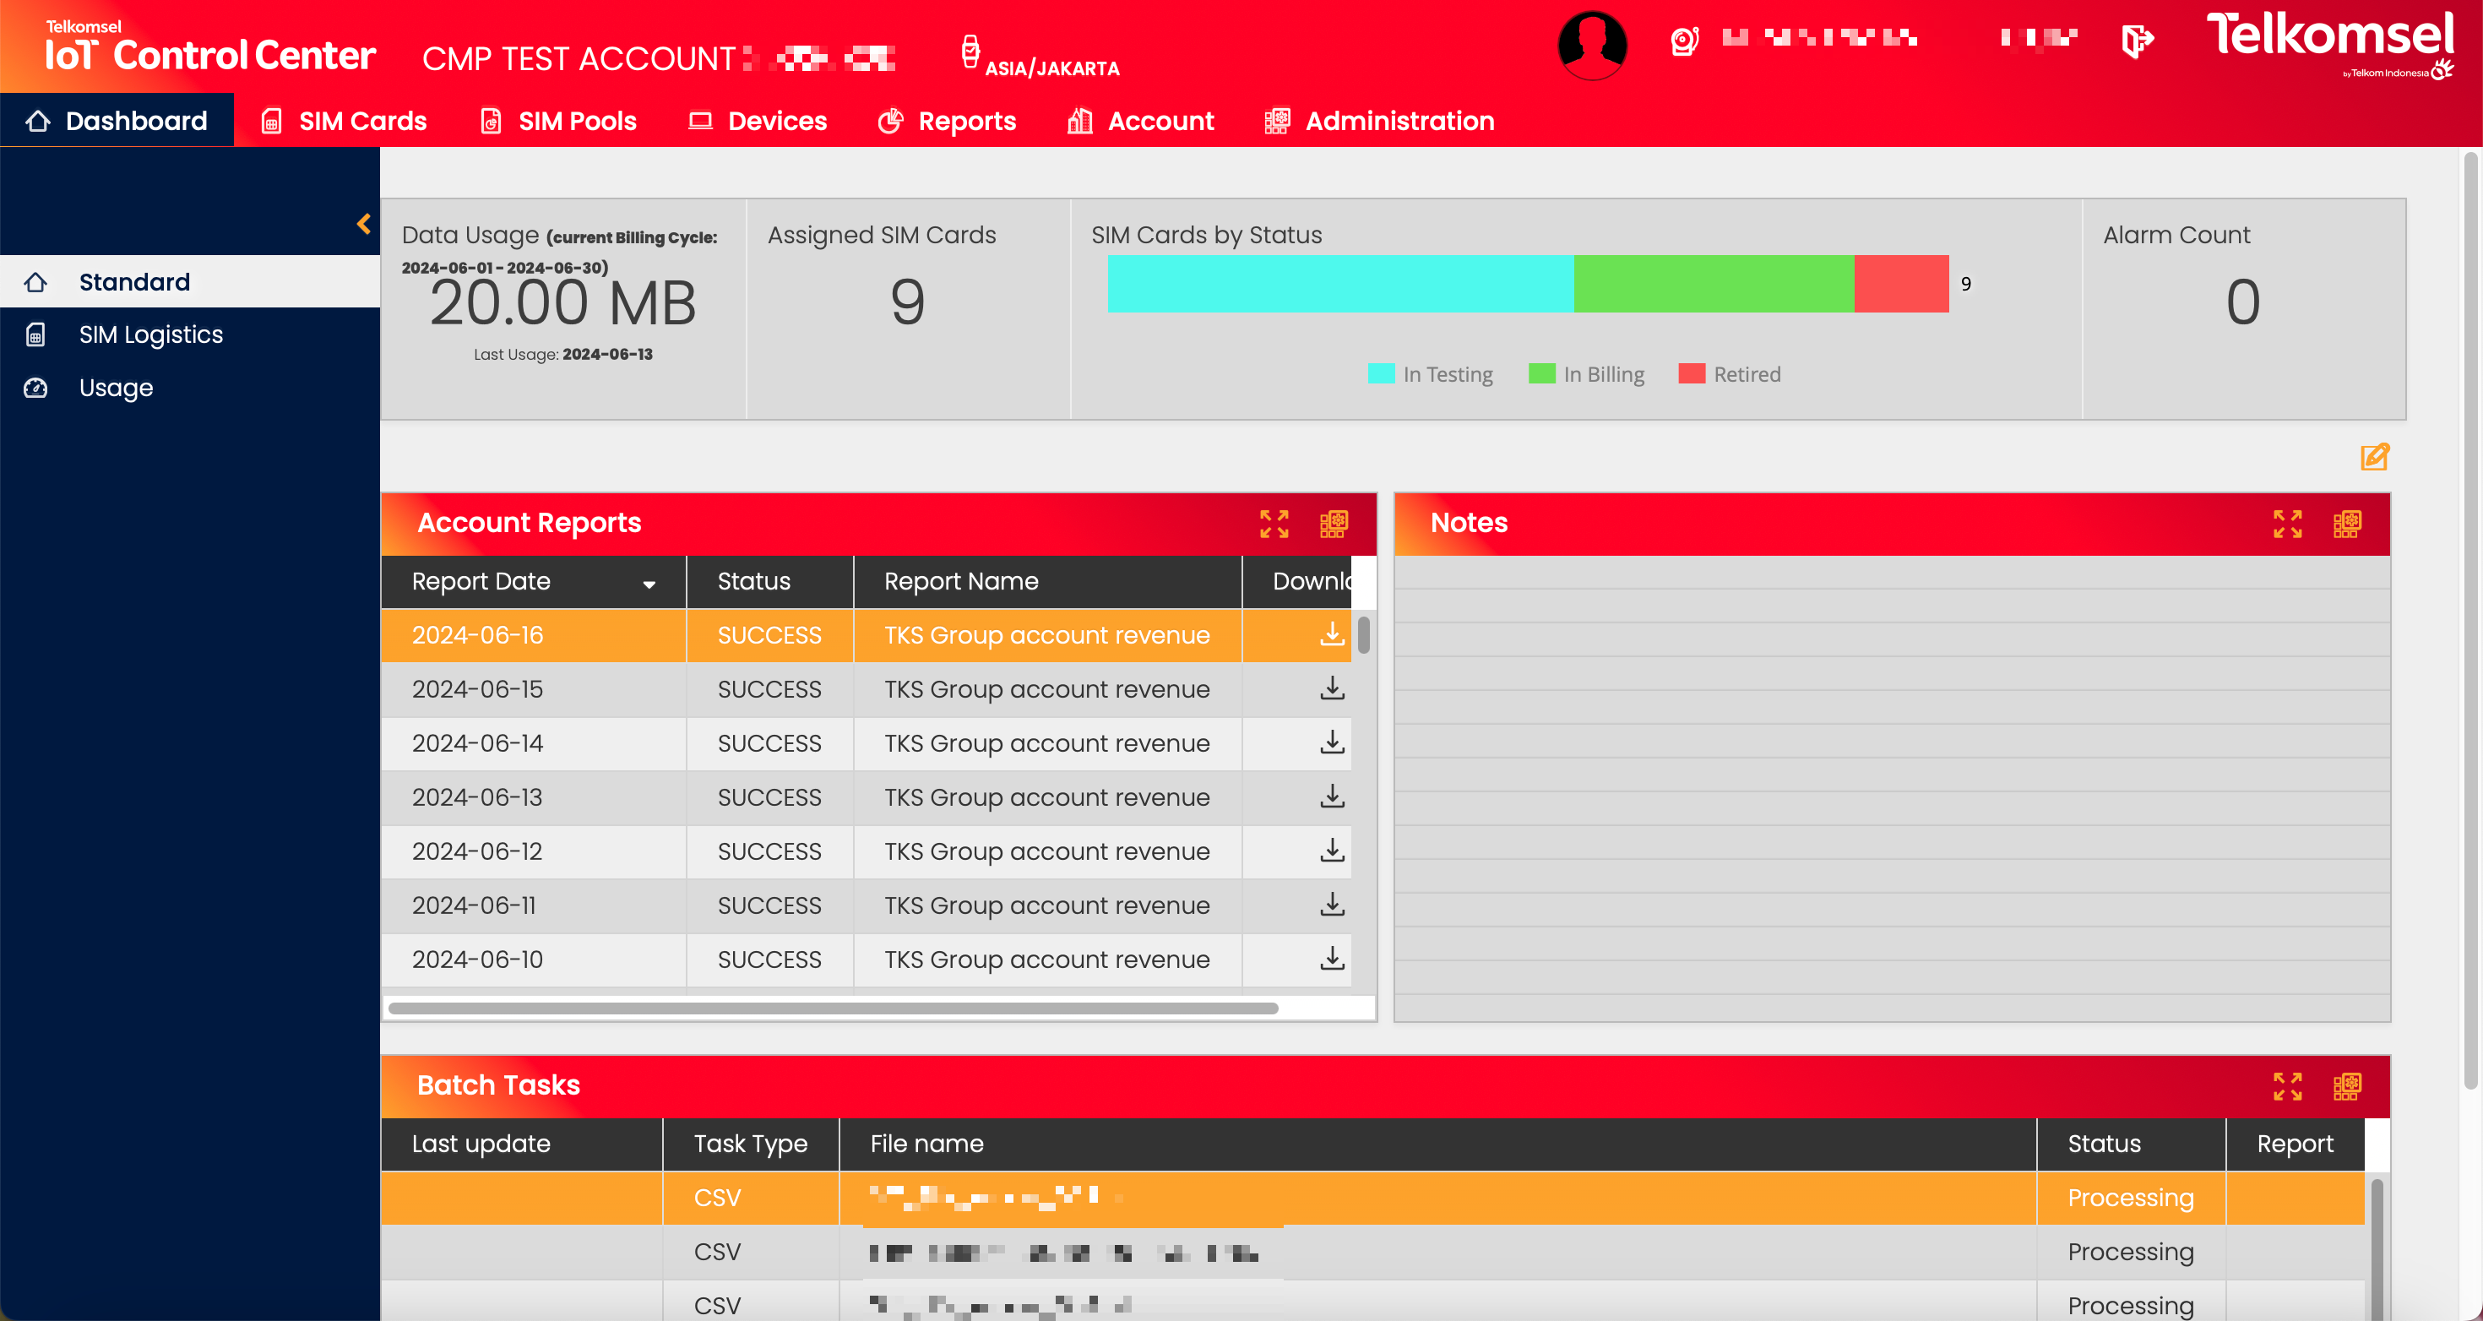Screen dimensions: 2483x1321
Task: Click the In Testing legend toggle
Action: 1431,374
